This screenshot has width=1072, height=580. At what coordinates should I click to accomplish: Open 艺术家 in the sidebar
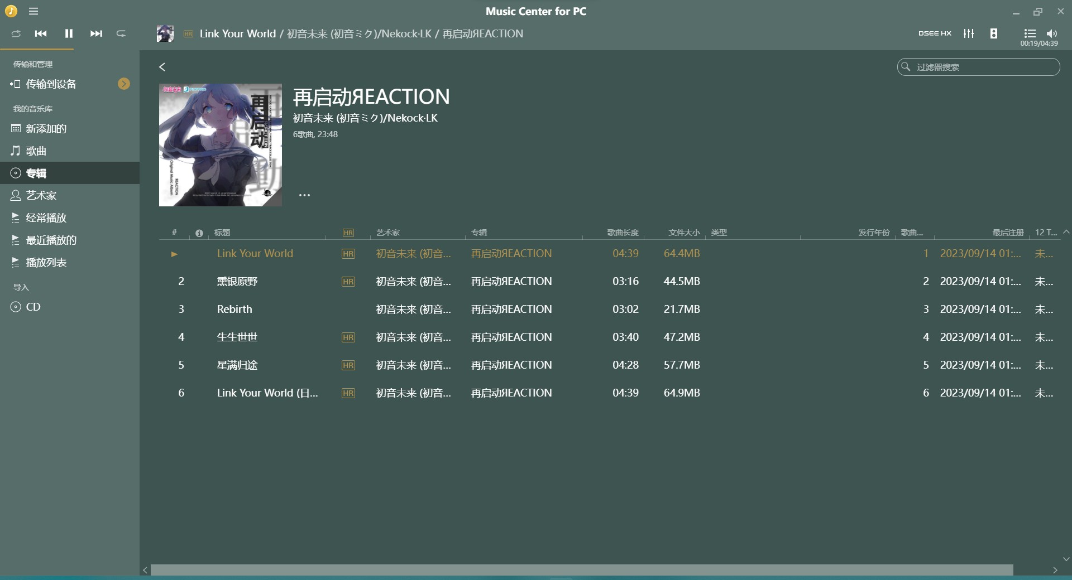tap(41, 195)
